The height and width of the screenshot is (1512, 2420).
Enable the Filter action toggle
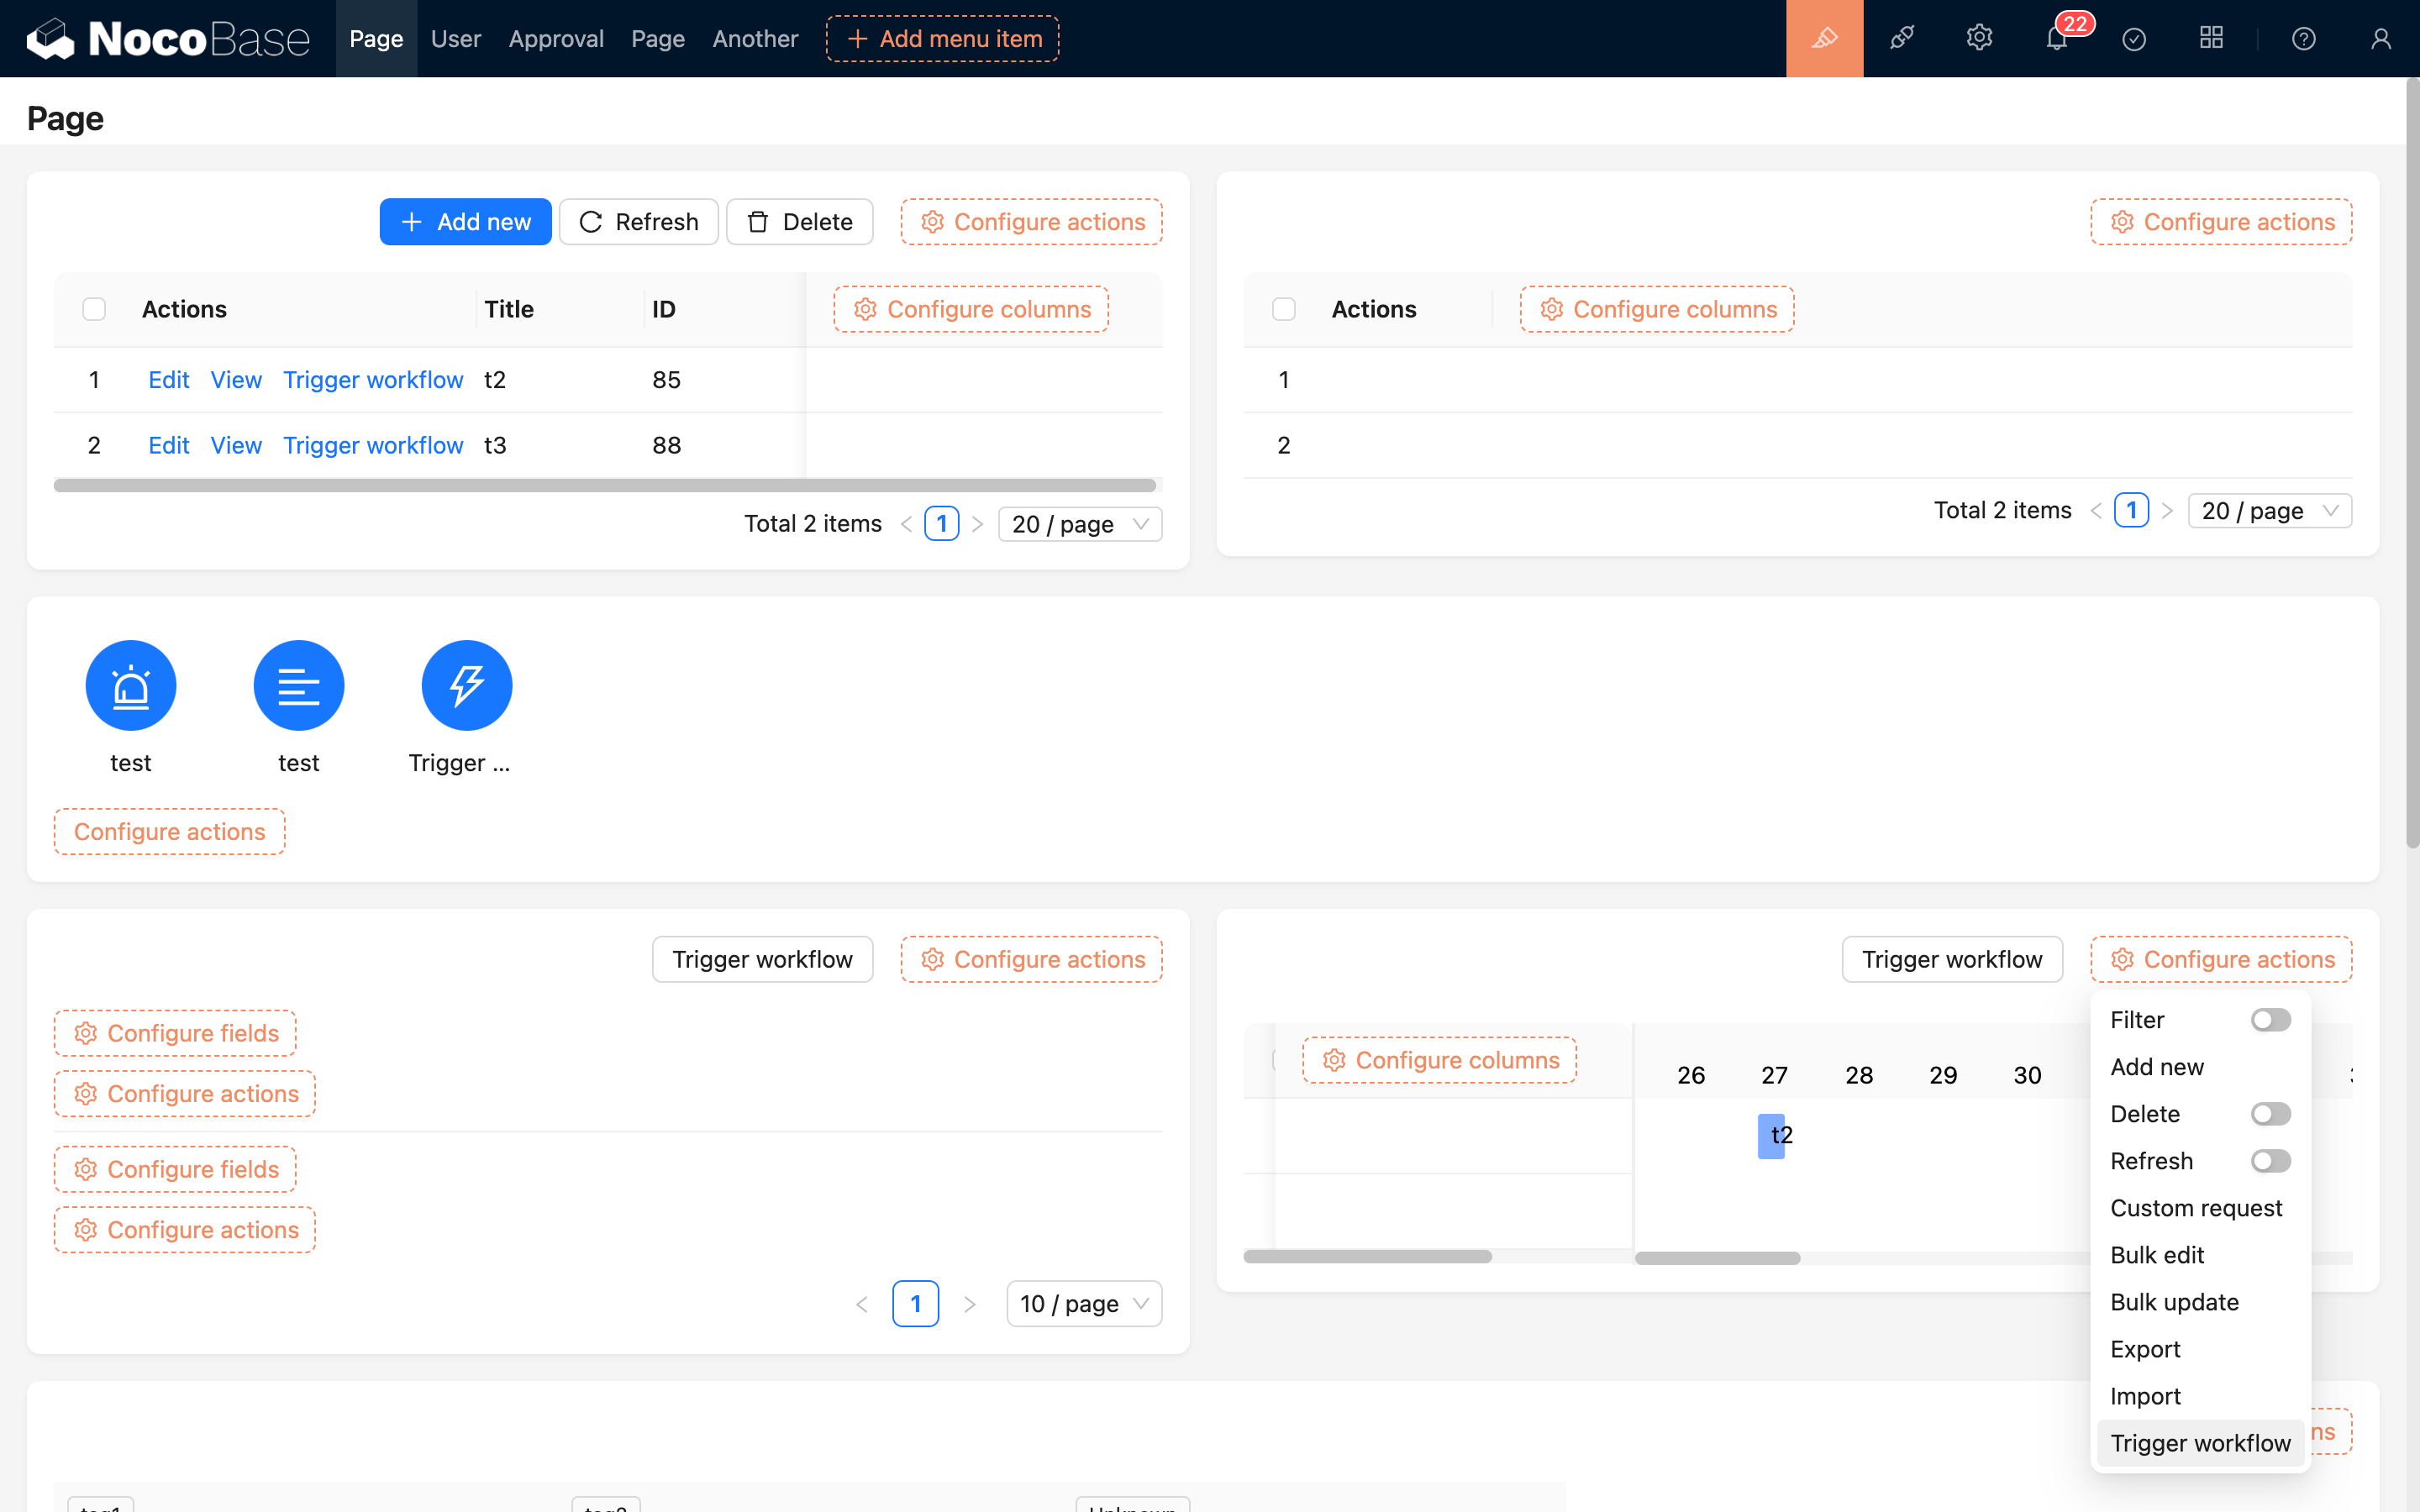pos(2271,1019)
